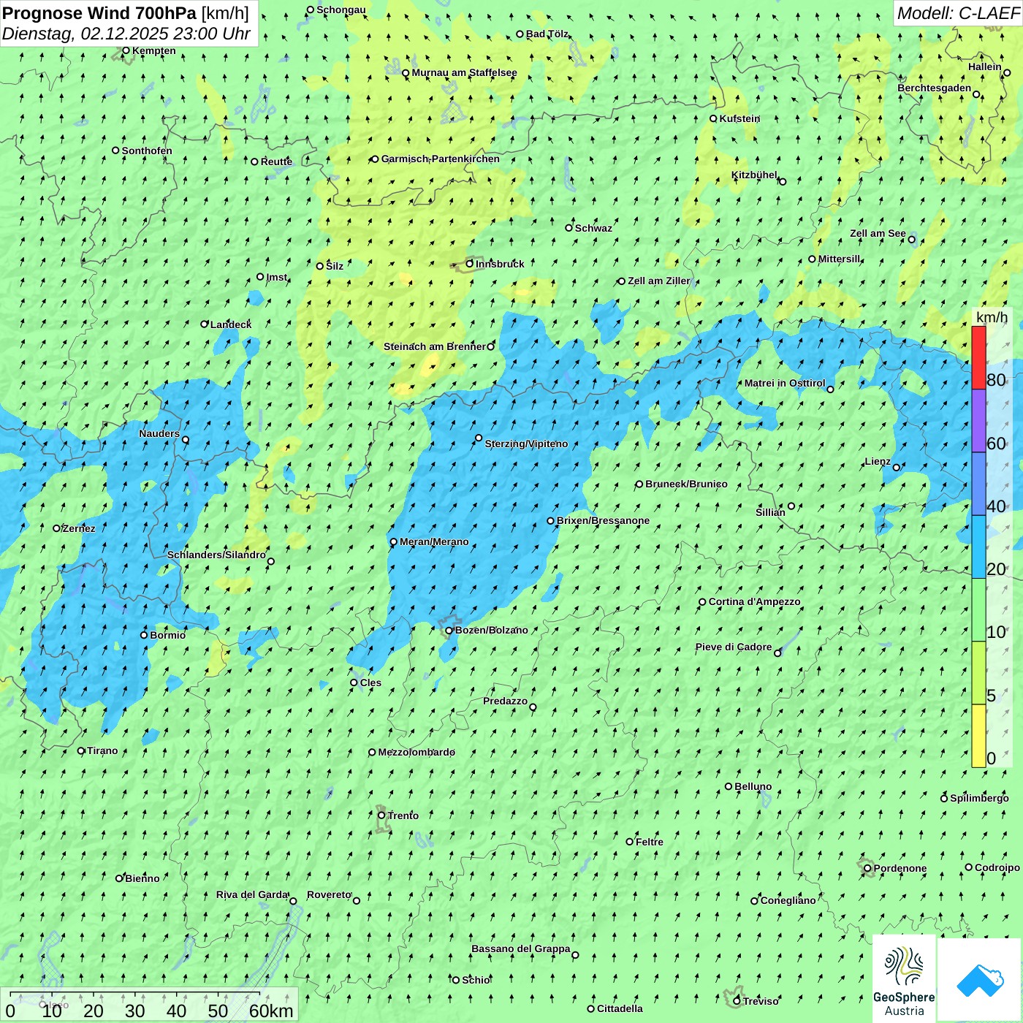Click the Lienz city label
The width and height of the screenshot is (1023, 1023).
[x=878, y=461]
